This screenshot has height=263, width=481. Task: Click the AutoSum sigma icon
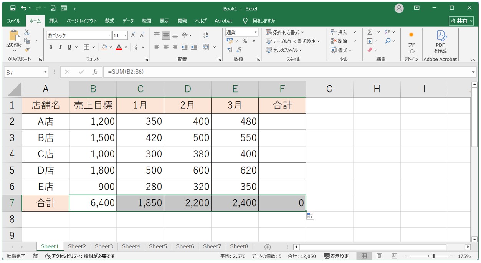pos(370,32)
